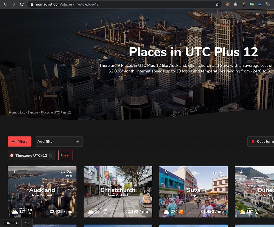
Task: Click the red icon beside Cost for n
Action: 253,141
